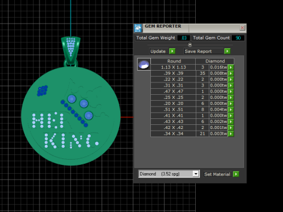
Task: Click the Round column header
Action: coord(173,61)
